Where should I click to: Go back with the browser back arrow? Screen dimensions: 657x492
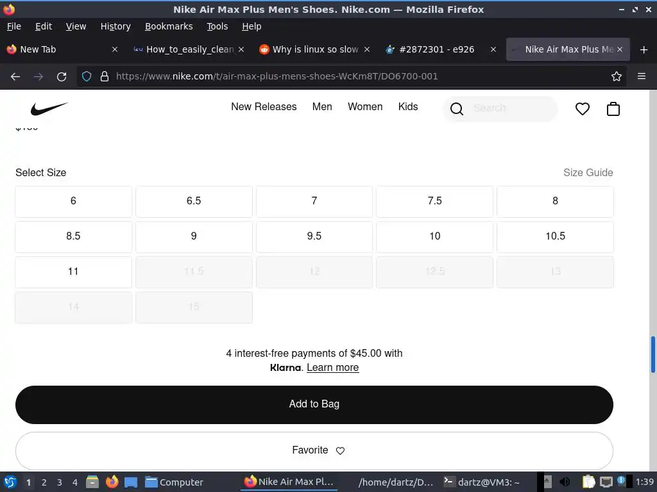(x=15, y=77)
